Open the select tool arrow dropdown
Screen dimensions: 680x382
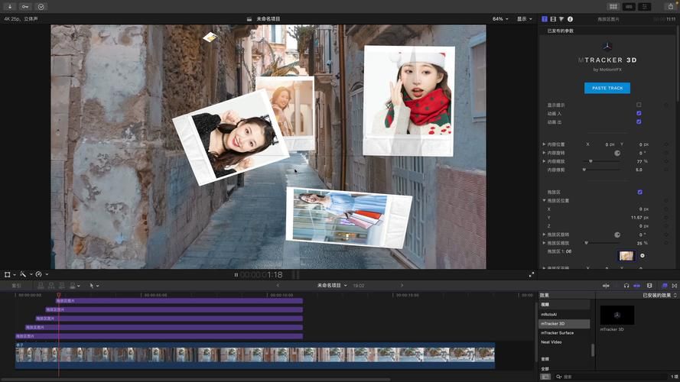(94, 286)
